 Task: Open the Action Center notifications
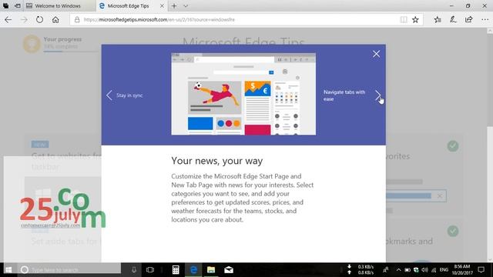tap(481, 270)
